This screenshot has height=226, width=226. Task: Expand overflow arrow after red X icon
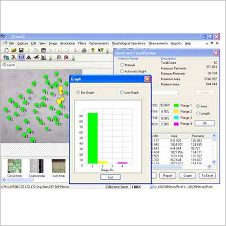[x=73, y=58]
